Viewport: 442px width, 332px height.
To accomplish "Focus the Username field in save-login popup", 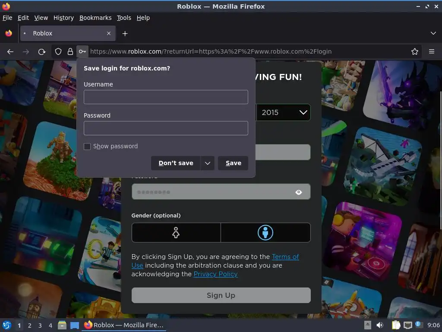I will (166, 97).
